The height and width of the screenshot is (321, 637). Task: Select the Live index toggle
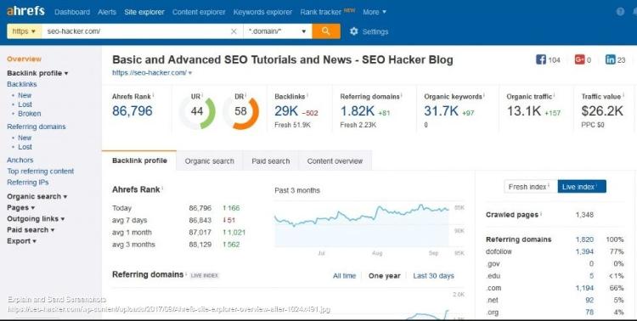[x=582, y=187]
